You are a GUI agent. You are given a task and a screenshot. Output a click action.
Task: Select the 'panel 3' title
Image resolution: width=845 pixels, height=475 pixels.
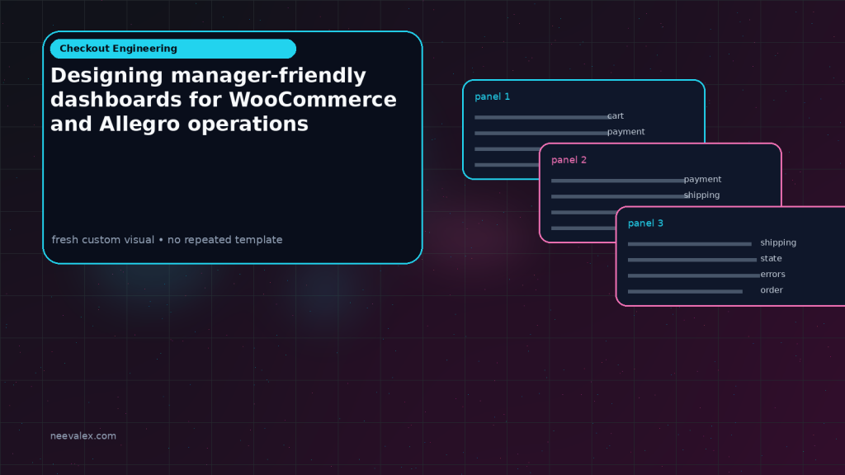tap(645, 223)
